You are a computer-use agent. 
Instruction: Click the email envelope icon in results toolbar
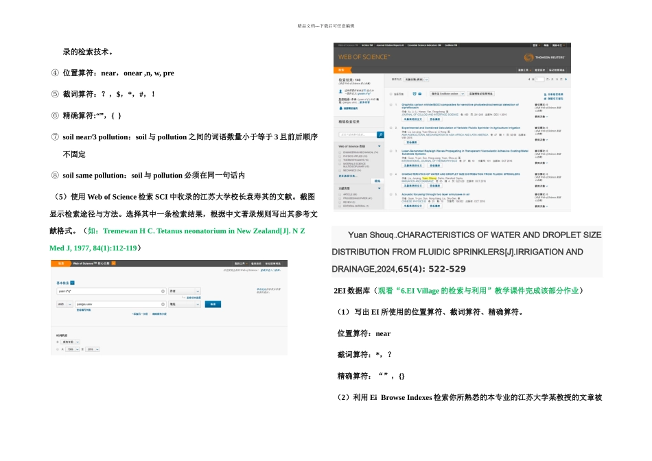coord(419,93)
